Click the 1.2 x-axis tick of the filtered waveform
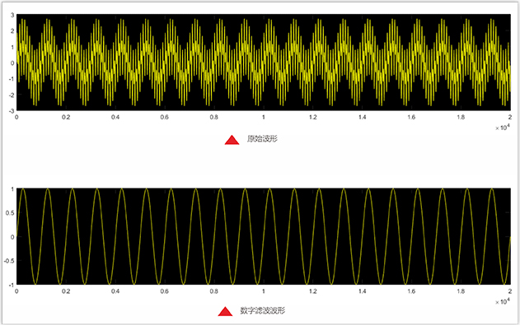 [312, 291]
